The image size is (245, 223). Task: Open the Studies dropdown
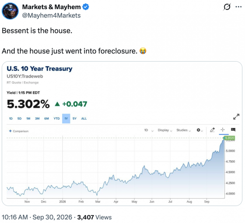(184, 130)
